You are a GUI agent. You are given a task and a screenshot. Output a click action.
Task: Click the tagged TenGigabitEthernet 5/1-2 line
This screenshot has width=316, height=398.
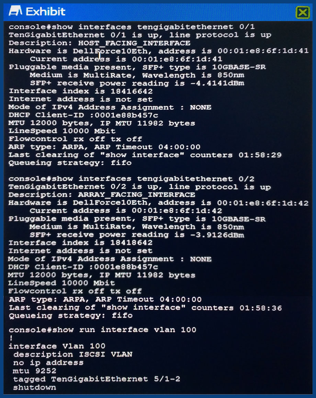pos(96,379)
